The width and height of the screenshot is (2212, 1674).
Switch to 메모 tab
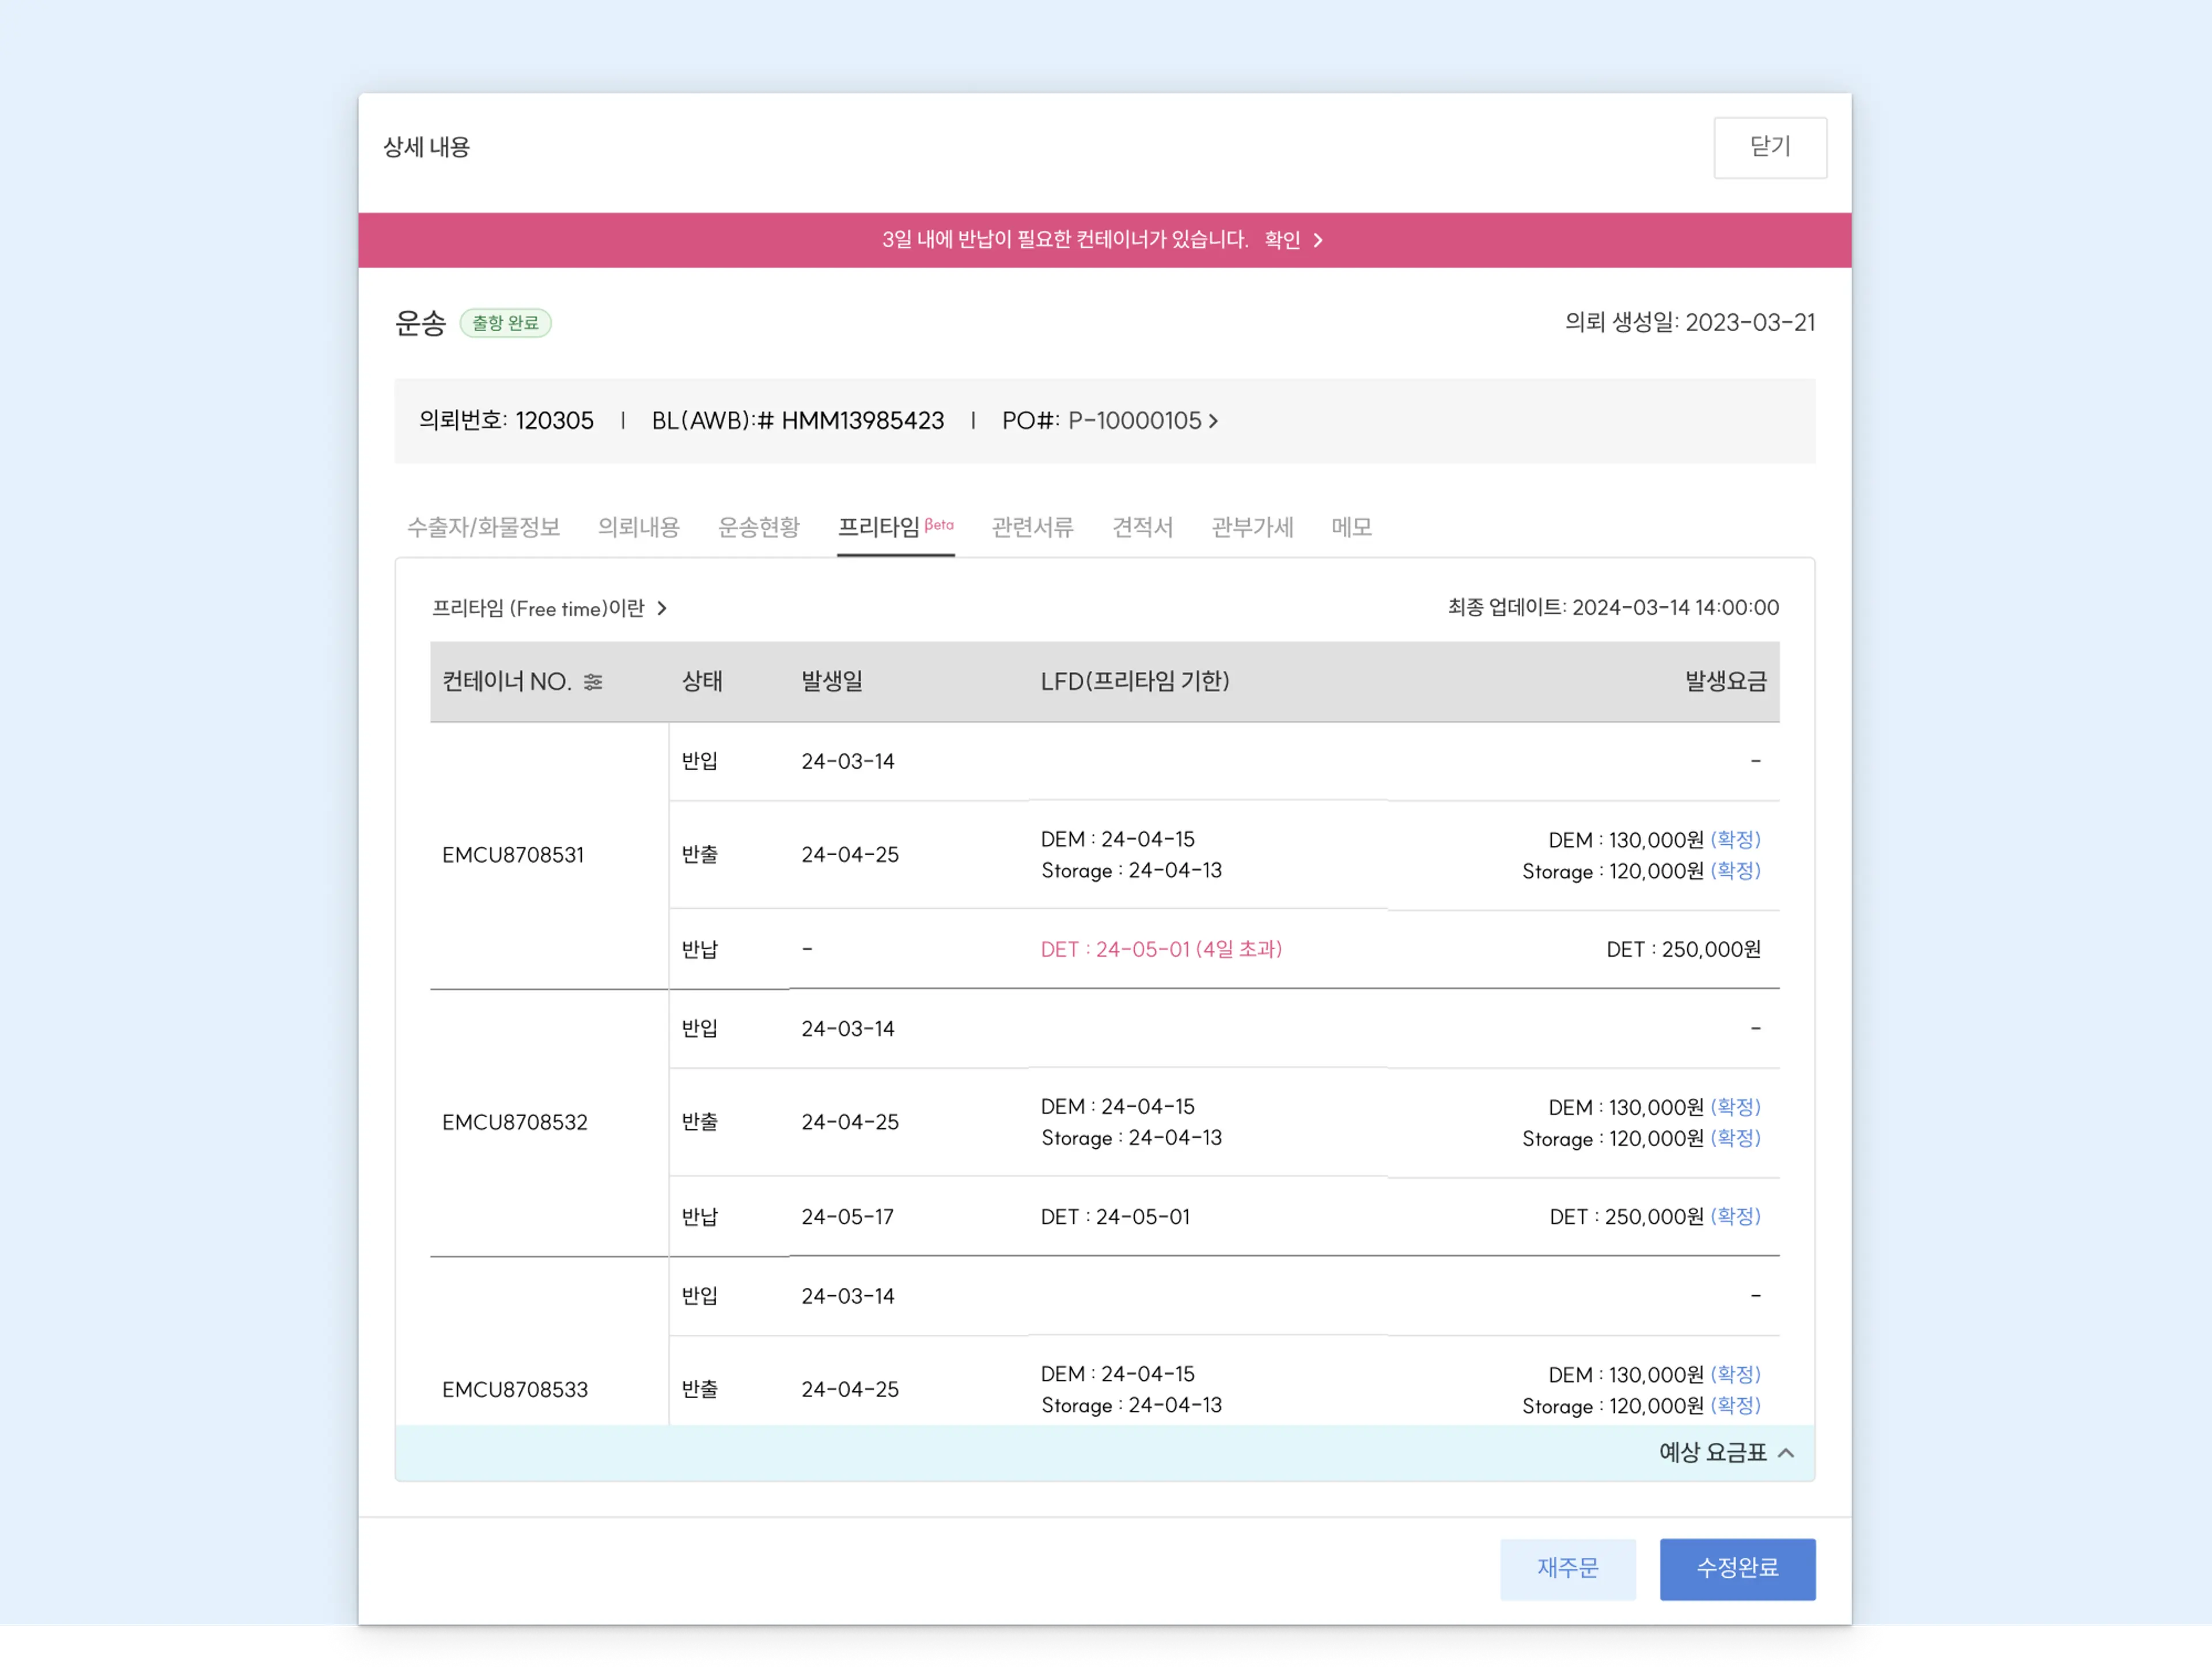pos(1351,527)
